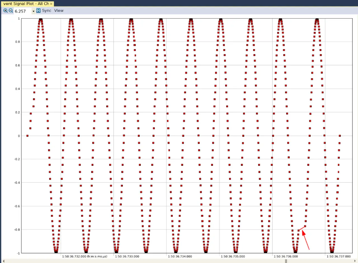Click the right scroll arrow at bottom
The width and height of the screenshot is (358, 263).
355,261
